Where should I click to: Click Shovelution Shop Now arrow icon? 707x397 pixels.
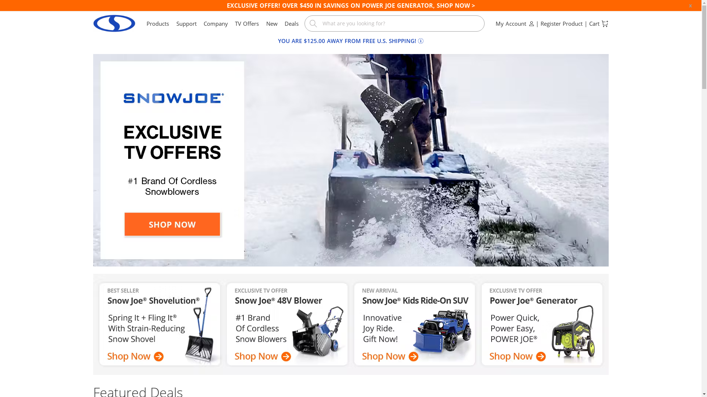159,357
